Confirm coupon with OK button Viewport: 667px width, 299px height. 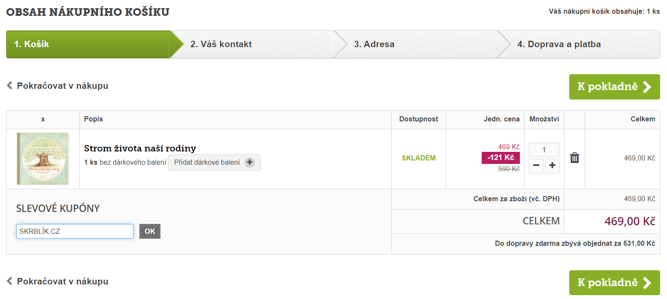tap(150, 231)
